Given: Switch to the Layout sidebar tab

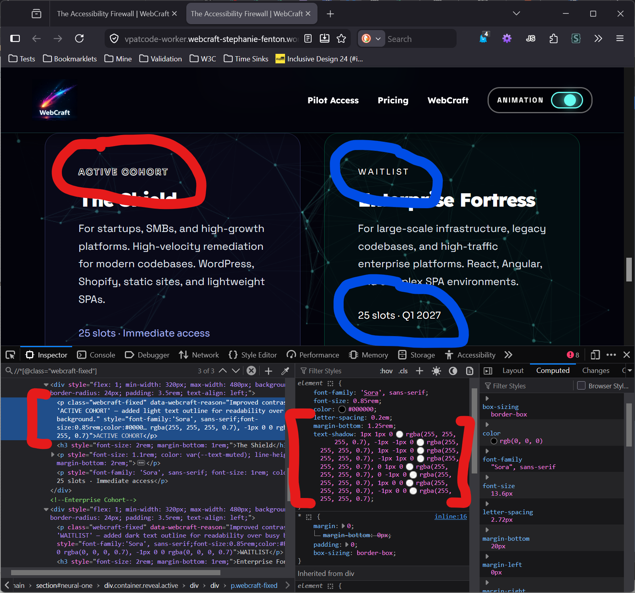Looking at the screenshot, I should pyautogui.click(x=513, y=371).
